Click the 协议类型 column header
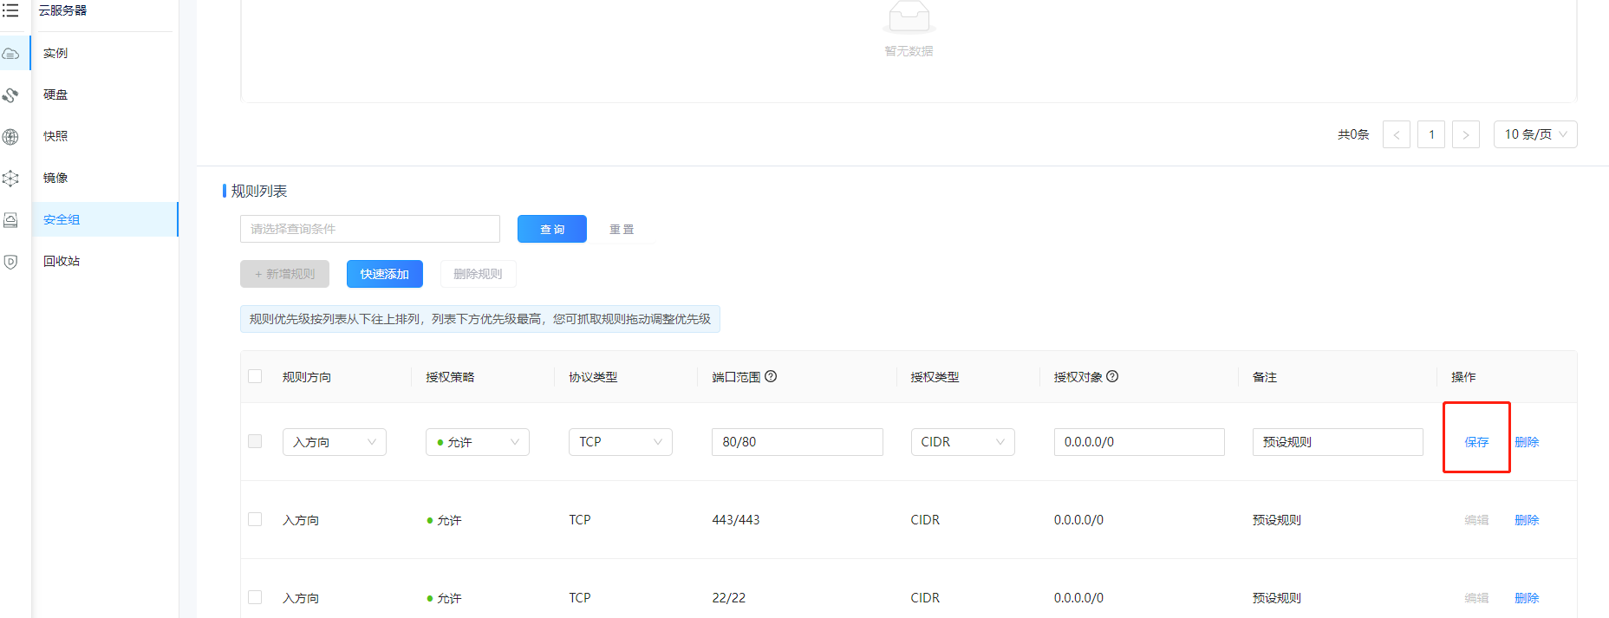Screen dimensions: 1609x618 tap(593, 377)
